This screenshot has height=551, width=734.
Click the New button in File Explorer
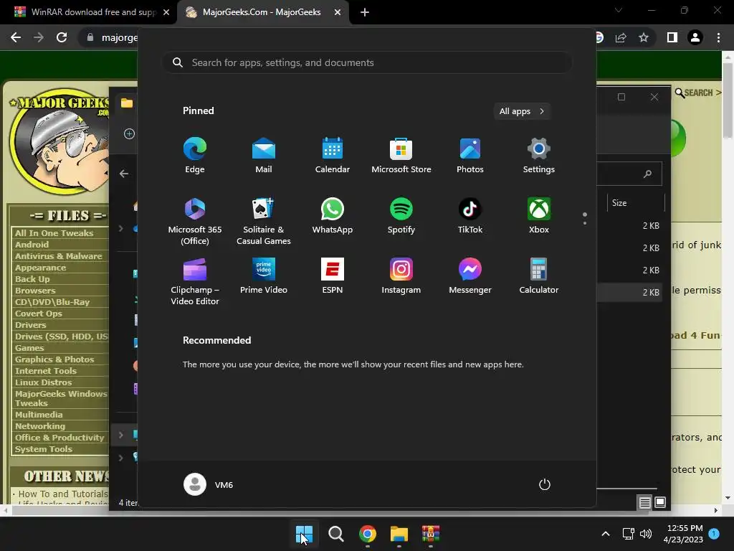click(129, 134)
